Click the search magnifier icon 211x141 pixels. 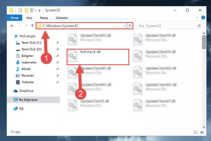tap(199, 26)
